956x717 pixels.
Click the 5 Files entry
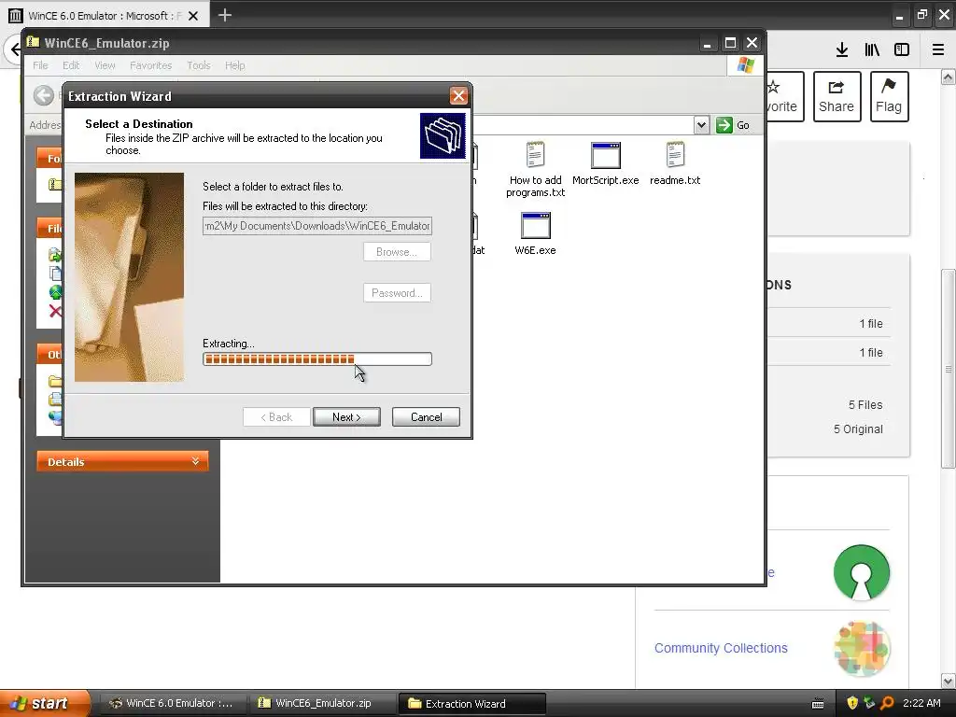pyautogui.click(x=865, y=405)
